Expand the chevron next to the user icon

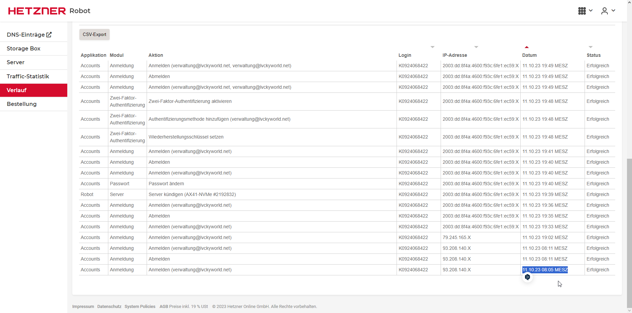point(614,11)
